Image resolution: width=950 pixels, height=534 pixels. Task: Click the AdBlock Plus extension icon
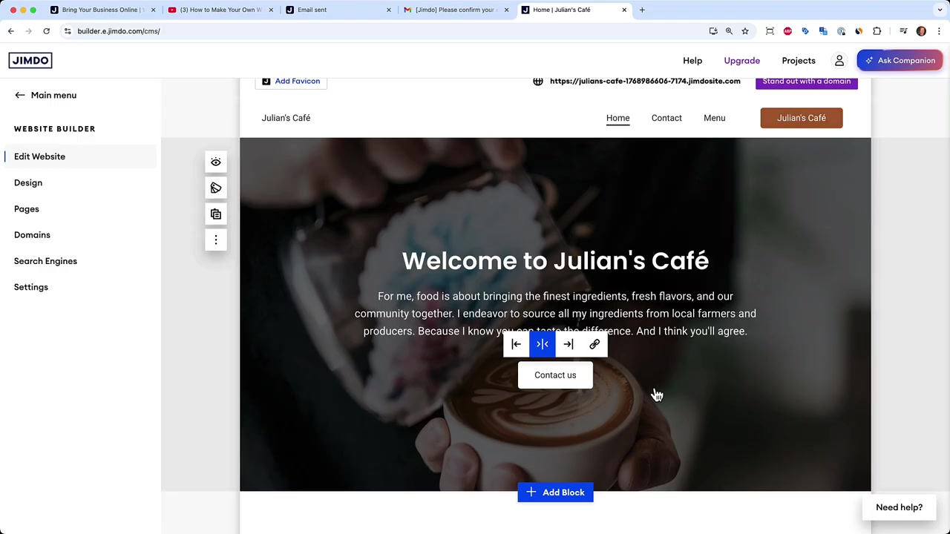click(787, 31)
